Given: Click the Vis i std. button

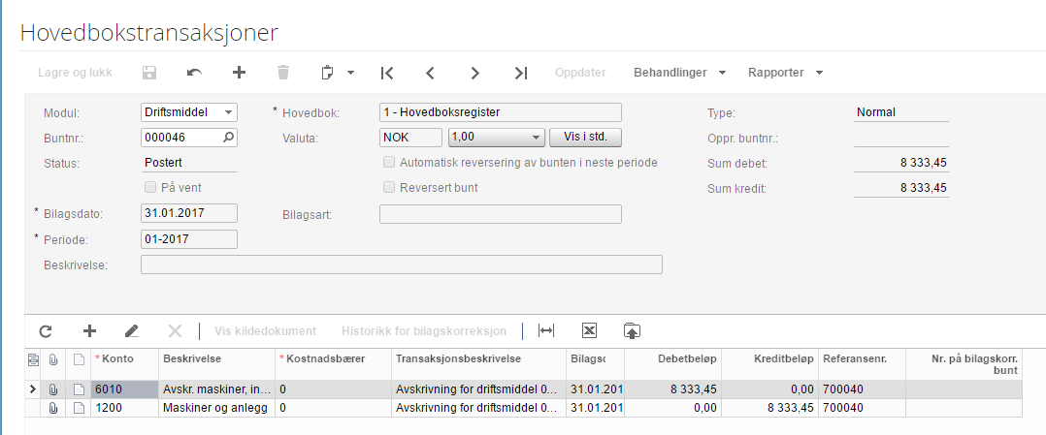Looking at the screenshot, I should (x=585, y=138).
